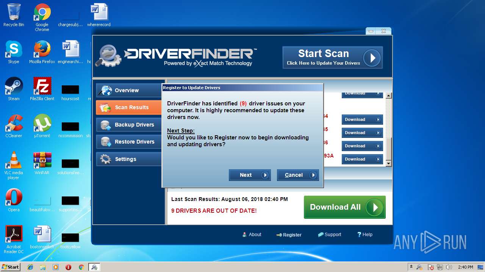Image resolution: width=485 pixels, height=272 pixels.
Task: Select the Opera desktop shortcut
Action: click(x=14, y=200)
